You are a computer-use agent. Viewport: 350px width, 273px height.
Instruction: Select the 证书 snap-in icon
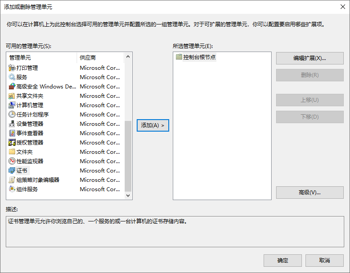pos(12,171)
